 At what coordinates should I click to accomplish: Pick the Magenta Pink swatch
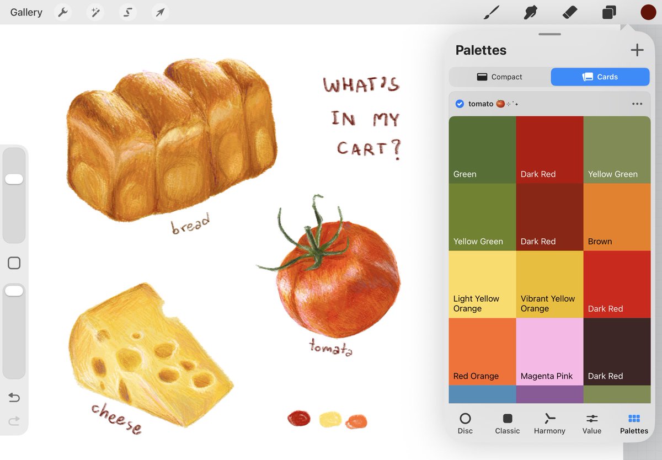pos(549,351)
